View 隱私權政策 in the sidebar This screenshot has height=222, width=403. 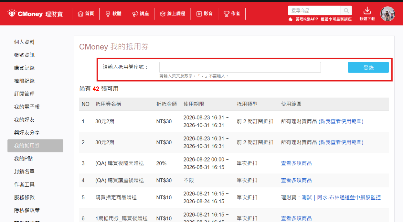27,210
